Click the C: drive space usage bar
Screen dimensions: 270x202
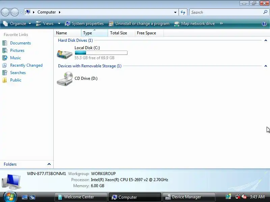click(x=101, y=53)
